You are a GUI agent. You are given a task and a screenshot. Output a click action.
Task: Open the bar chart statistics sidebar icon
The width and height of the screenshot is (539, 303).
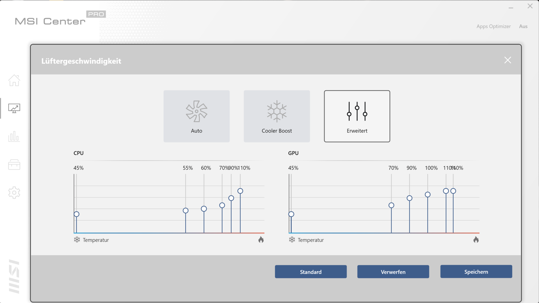(x=14, y=137)
